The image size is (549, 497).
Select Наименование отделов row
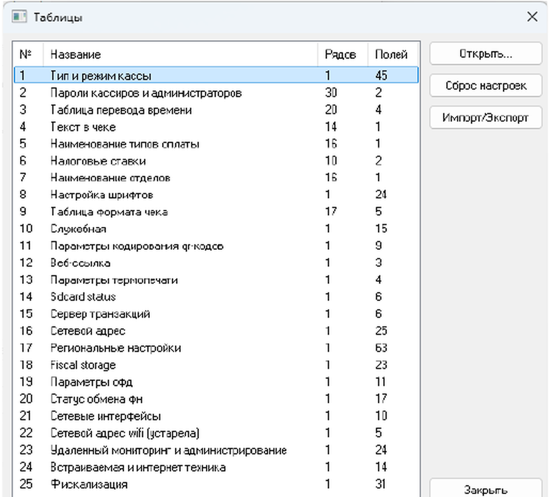coord(216,178)
